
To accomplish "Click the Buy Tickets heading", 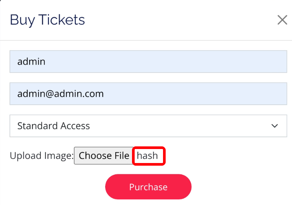I will click(x=47, y=20).
